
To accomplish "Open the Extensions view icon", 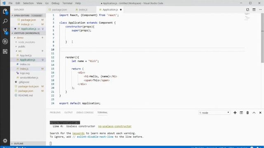I will coord(5,51).
